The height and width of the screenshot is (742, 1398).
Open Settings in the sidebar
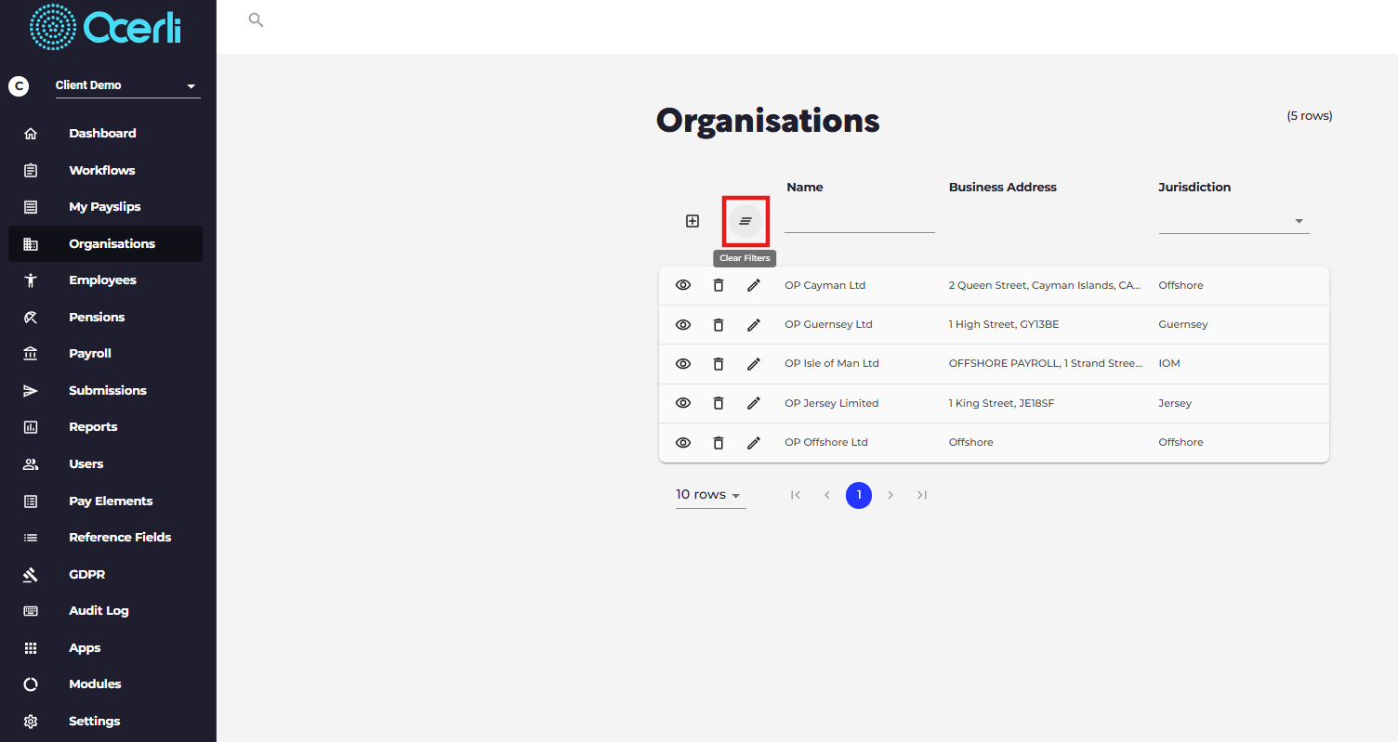105,721
